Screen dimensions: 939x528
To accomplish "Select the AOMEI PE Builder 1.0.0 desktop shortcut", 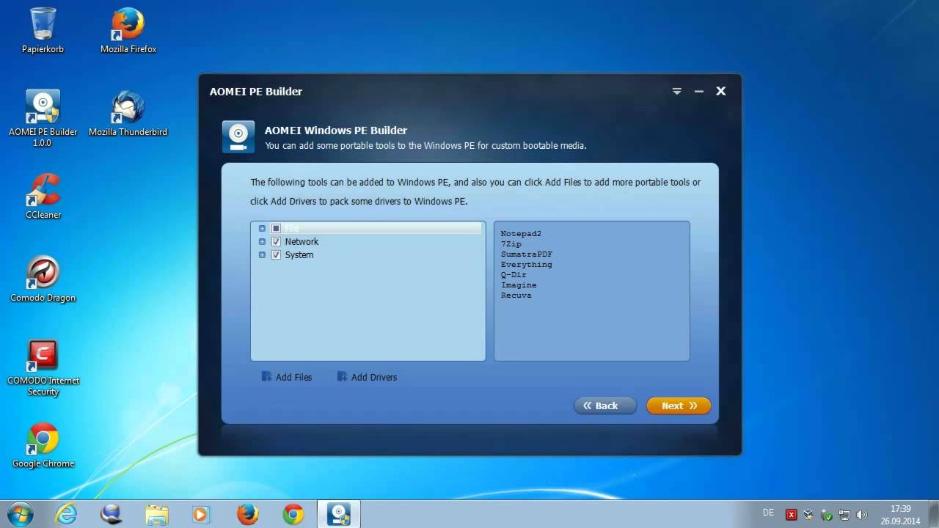I will click(x=43, y=118).
